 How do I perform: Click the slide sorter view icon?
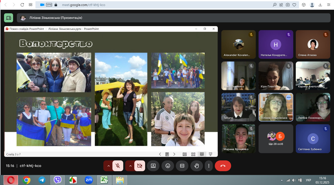(x=193, y=154)
